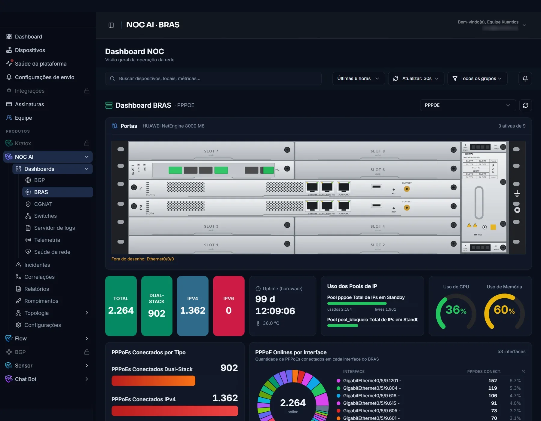Click the TOTAL 2.264 card

pyautogui.click(x=121, y=306)
